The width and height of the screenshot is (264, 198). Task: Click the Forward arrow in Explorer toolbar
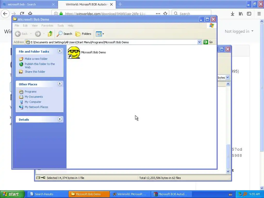38,34
